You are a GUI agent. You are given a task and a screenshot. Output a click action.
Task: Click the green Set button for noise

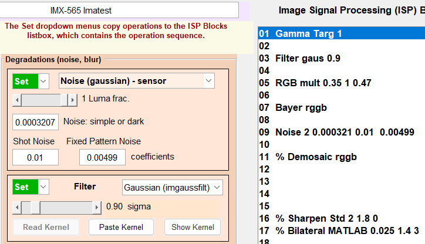[x=25, y=82]
